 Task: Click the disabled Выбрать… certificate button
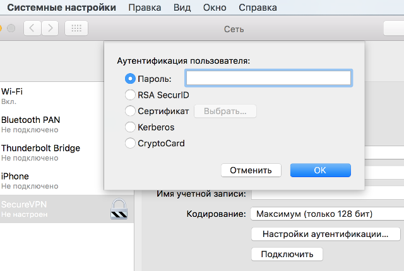click(x=225, y=111)
